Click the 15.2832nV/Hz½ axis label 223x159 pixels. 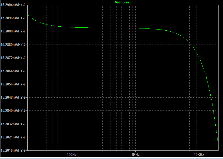pos(13,124)
